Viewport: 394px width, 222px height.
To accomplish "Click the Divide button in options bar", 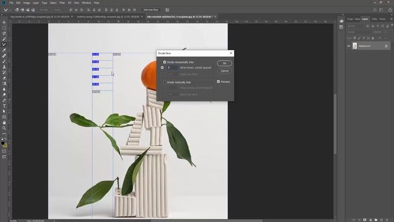I will [57, 10].
